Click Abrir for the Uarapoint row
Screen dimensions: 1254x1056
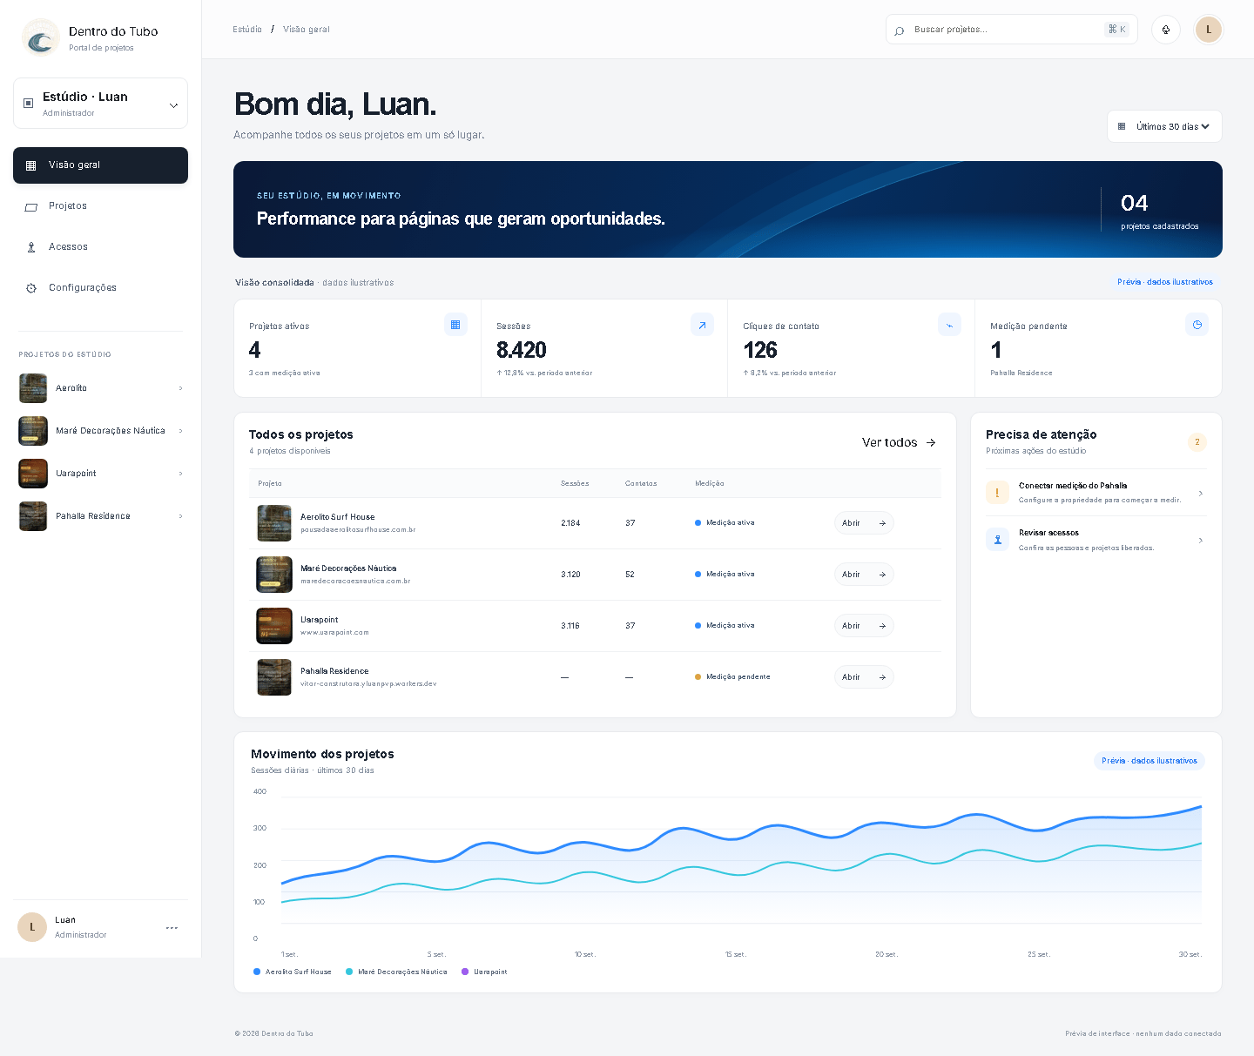(x=864, y=626)
